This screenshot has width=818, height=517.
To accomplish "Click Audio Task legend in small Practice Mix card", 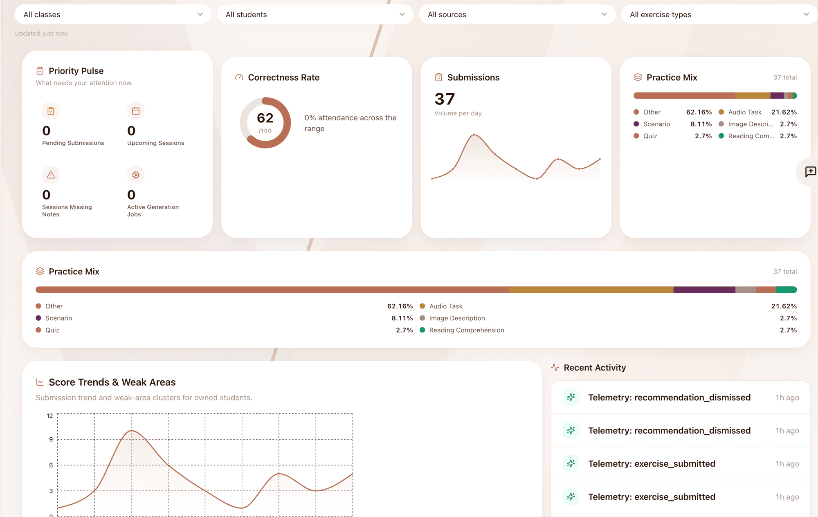I will click(x=744, y=112).
